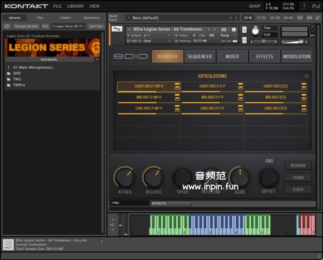Open the instrument info icon

tap(234, 29)
